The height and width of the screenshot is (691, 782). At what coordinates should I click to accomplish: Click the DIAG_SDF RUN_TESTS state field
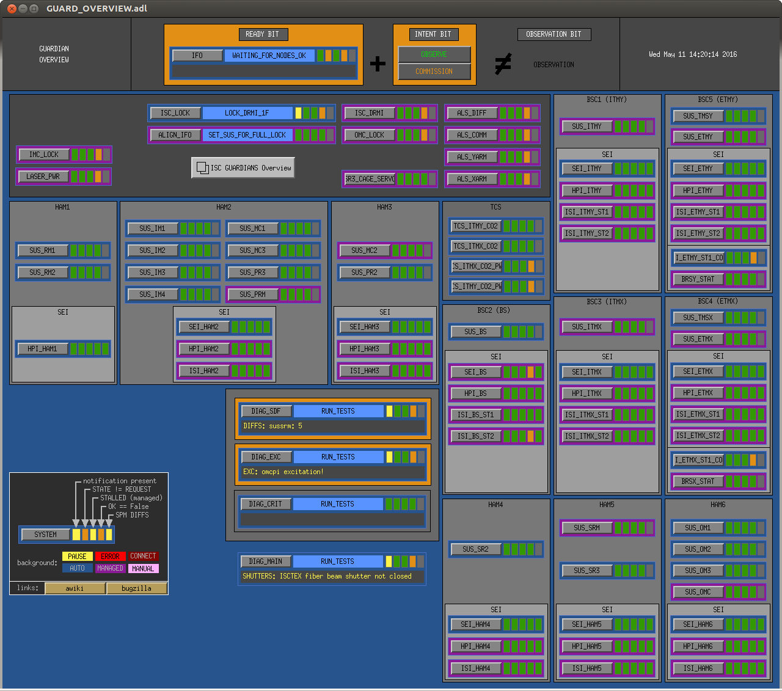338,411
